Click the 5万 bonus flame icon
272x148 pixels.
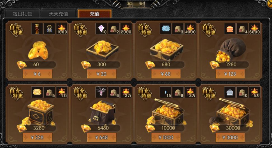pos(255,92)
